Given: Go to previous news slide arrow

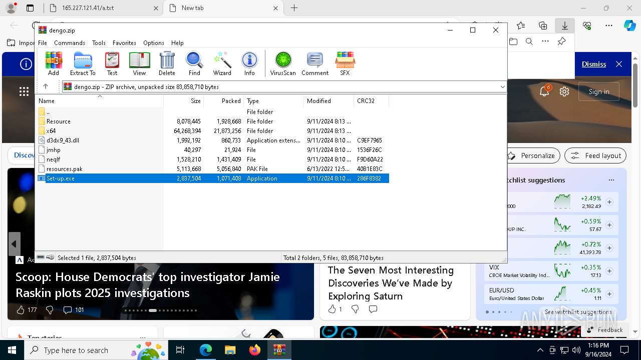Looking at the screenshot, I should pos(14,244).
